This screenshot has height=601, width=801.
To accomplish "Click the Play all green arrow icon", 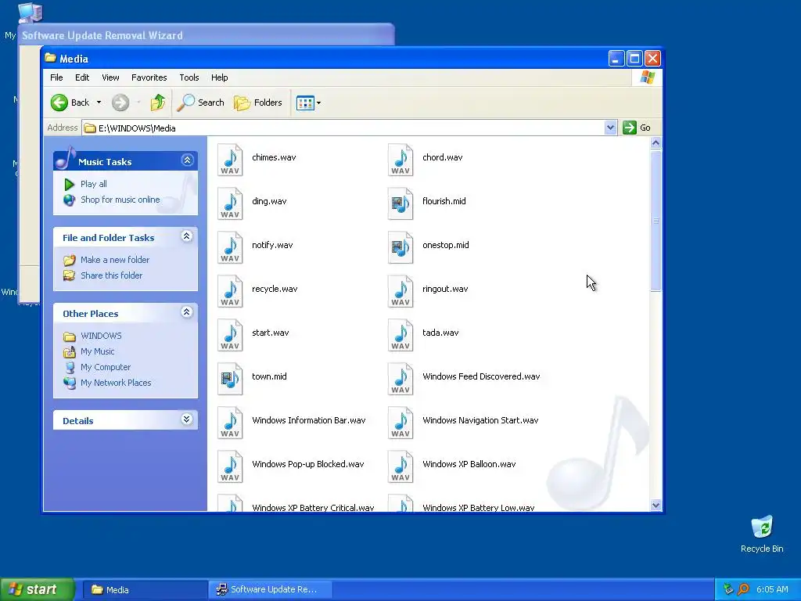I will tap(70, 184).
